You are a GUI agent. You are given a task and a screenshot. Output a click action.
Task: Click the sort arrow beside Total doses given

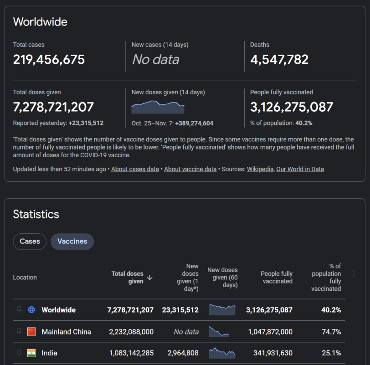pos(149,278)
